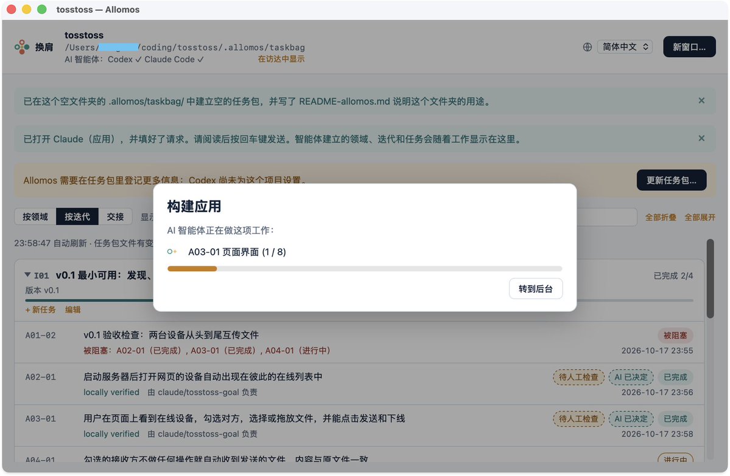The width and height of the screenshot is (730, 476).
Task: Click the spinner icon beside A03-01 页面界面
Action: tap(172, 252)
